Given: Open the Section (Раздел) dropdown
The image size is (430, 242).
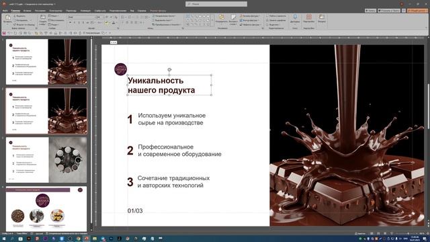Looking at the screenshot, I should click(x=54, y=25).
